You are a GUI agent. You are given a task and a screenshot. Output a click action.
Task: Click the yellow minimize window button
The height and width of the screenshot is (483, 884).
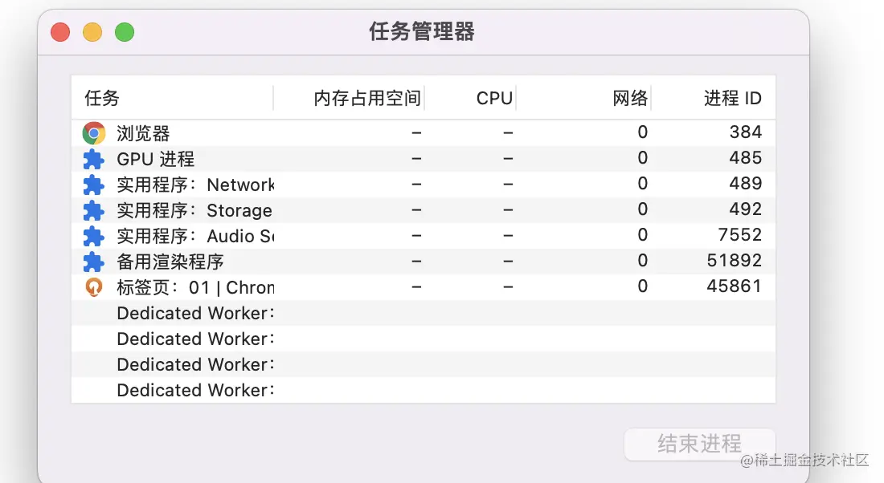[92, 32]
